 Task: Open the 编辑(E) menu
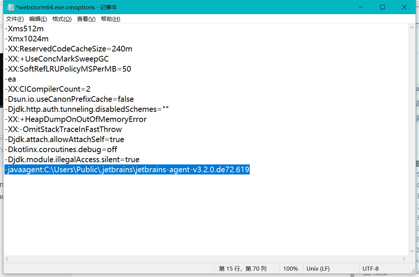pyautogui.click(x=37, y=19)
